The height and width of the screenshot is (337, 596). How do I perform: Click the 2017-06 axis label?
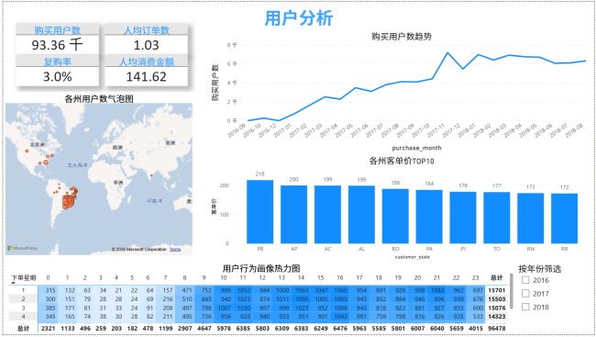point(359,130)
